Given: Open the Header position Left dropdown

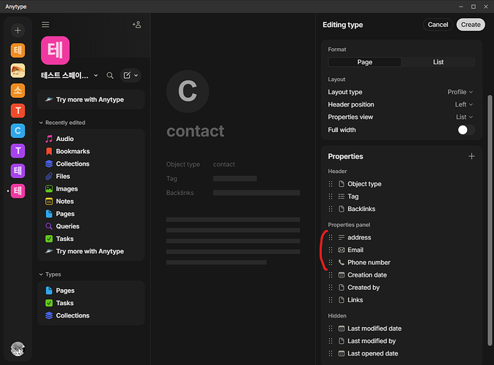Looking at the screenshot, I should click(464, 104).
